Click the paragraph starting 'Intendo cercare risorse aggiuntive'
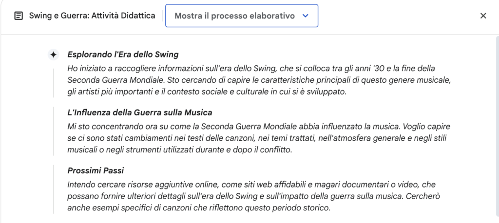Screen dimensions: 499x223 coord(253,196)
